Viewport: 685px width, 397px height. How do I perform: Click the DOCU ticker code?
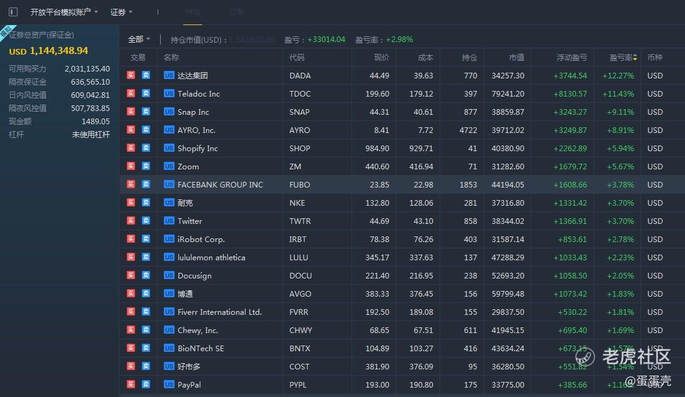[x=301, y=276]
